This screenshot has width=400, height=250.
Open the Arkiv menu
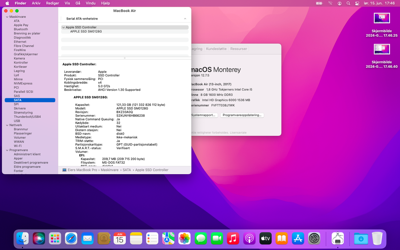tap(36, 3)
